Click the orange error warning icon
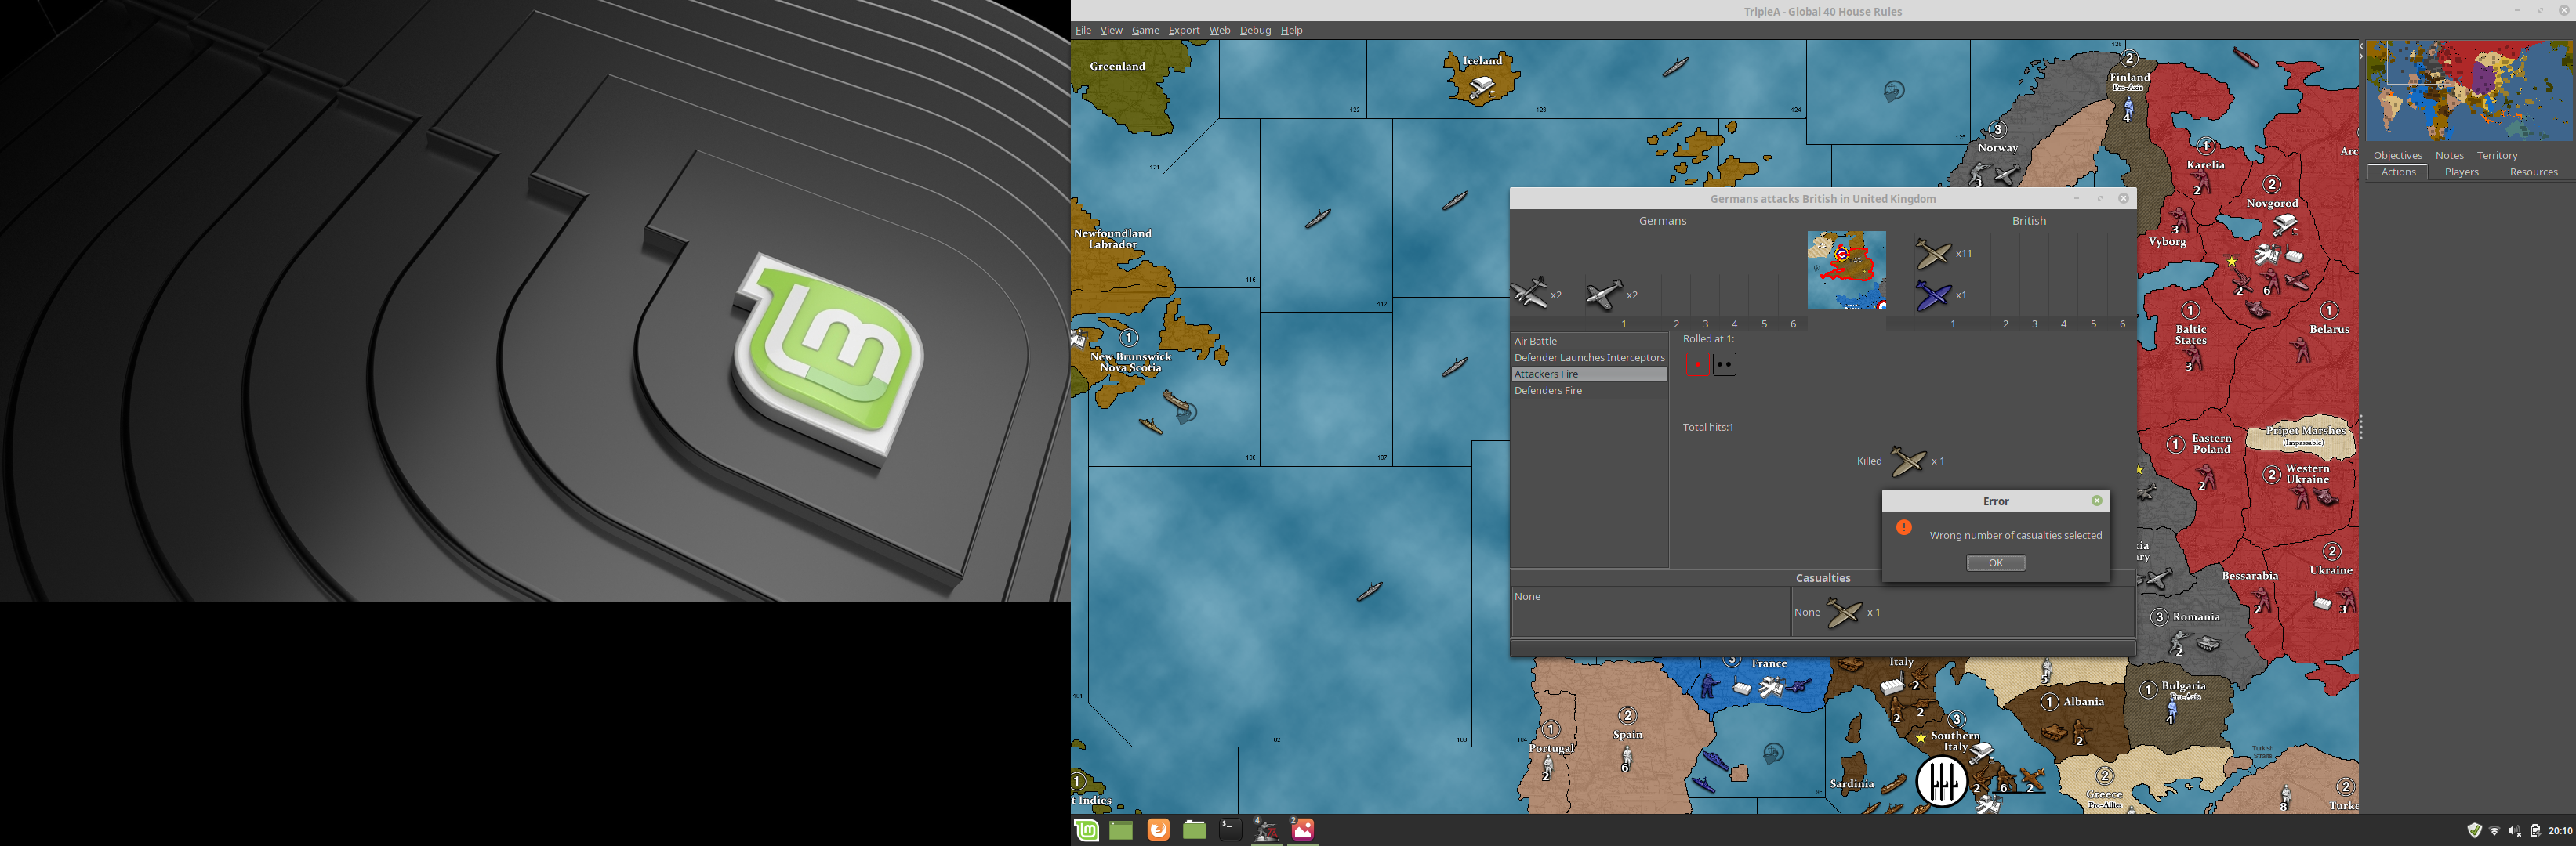 1903,527
